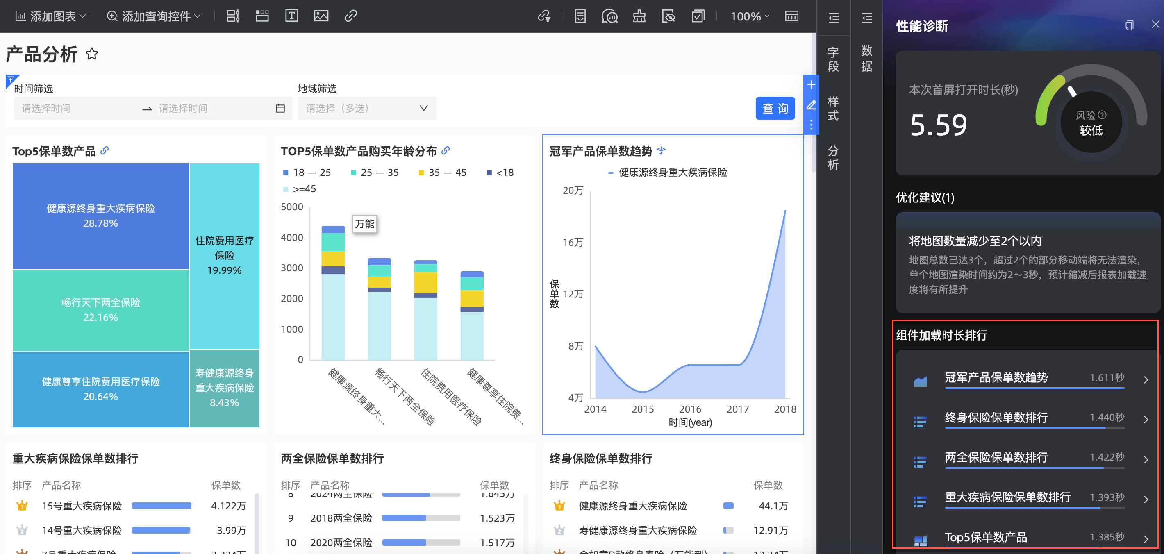
Task: Toggle the 健康源终身重大疾病保险 line legend
Action: pos(668,173)
